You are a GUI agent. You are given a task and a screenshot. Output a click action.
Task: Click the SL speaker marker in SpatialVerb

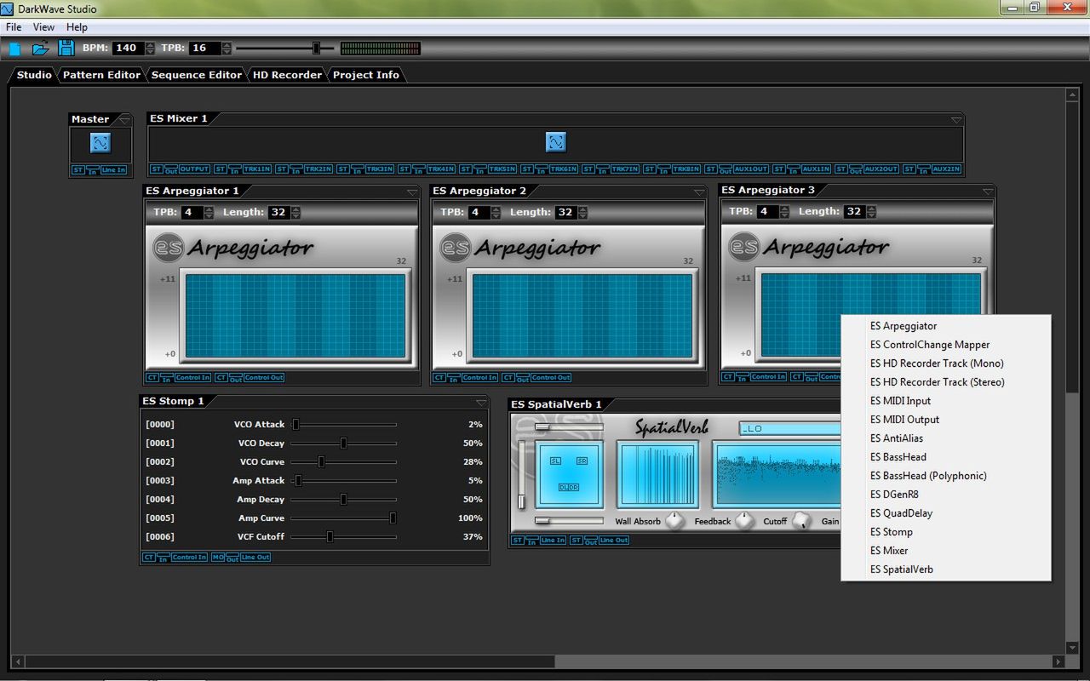[555, 461]
